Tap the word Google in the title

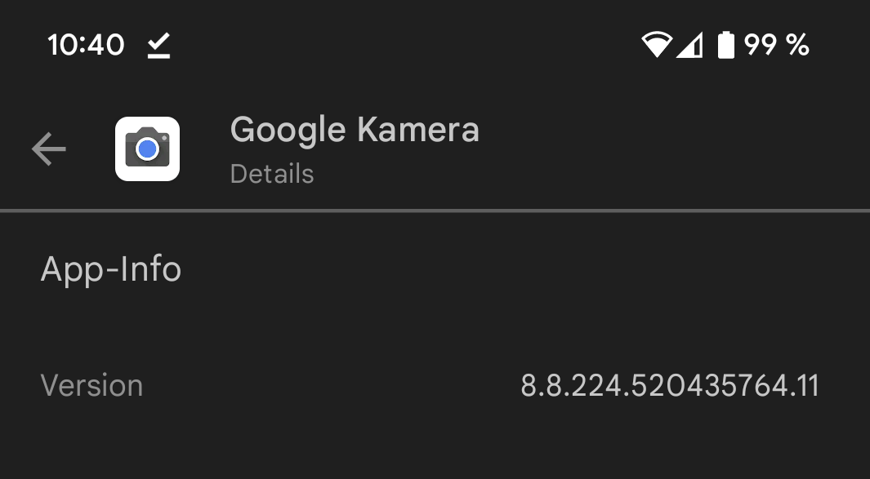[x=289, y=131]
